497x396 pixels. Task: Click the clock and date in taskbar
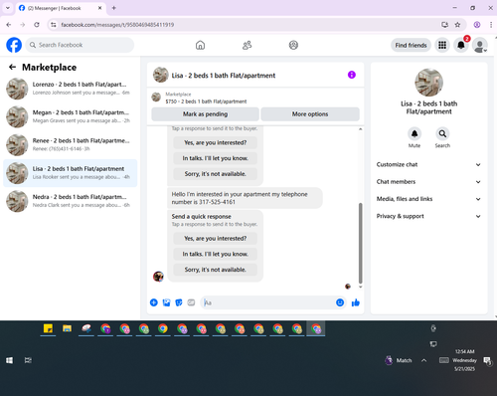click(x=464, y=360)
